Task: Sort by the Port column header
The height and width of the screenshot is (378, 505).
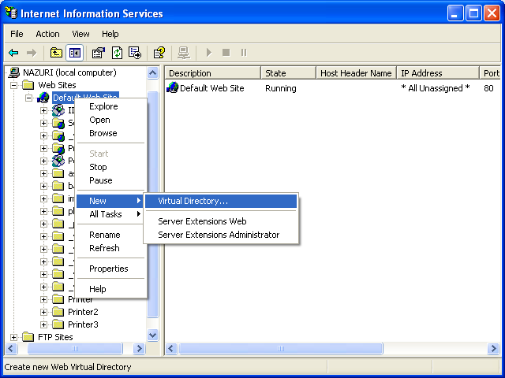Action: point(491,73)
